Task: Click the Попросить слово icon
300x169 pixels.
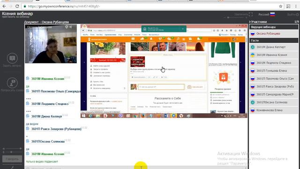Action: [x=12, y=83]
